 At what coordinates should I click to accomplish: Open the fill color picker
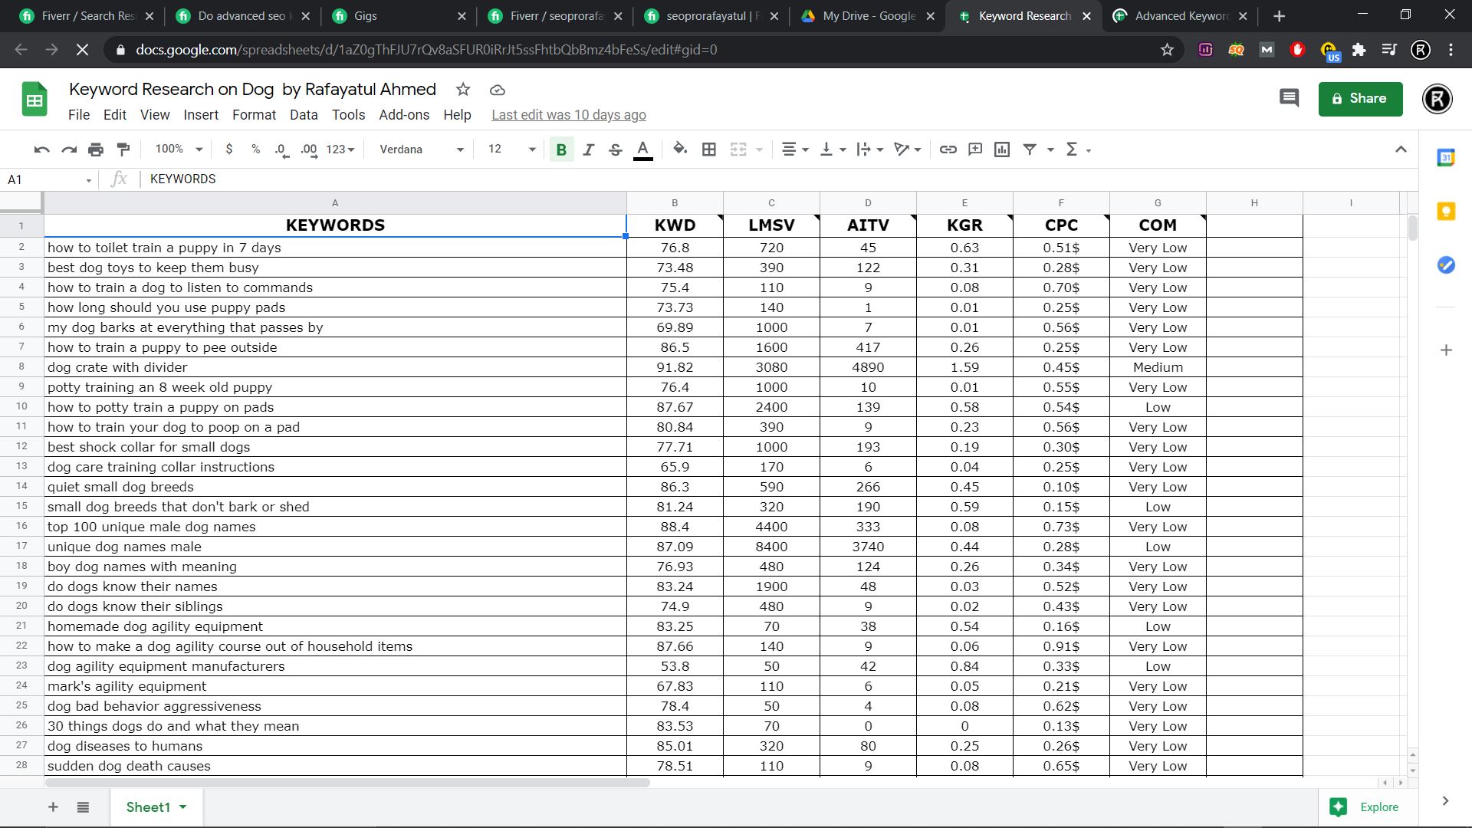click(x=679, y=149)
